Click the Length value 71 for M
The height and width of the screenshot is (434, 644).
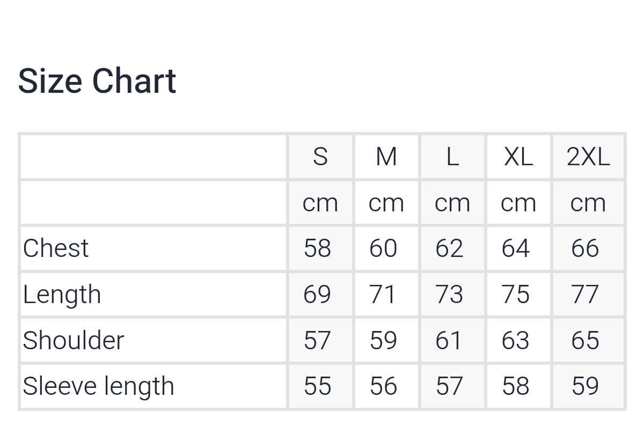point(383,295)
